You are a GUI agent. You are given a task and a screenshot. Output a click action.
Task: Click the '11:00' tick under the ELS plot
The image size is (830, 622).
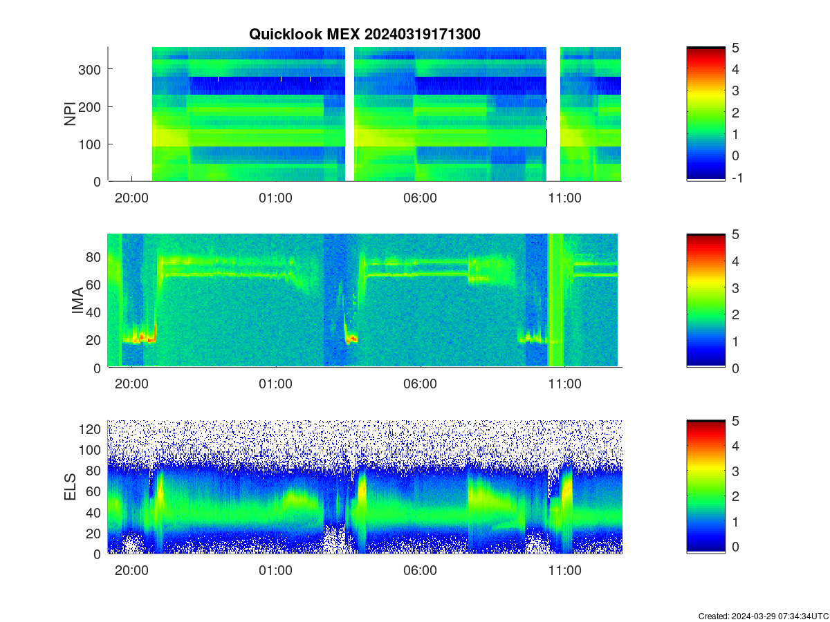tap(564, 570)
